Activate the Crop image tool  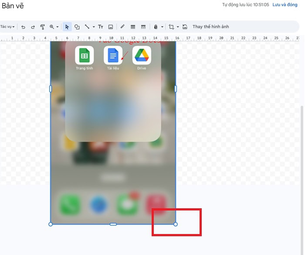point(171,27)
